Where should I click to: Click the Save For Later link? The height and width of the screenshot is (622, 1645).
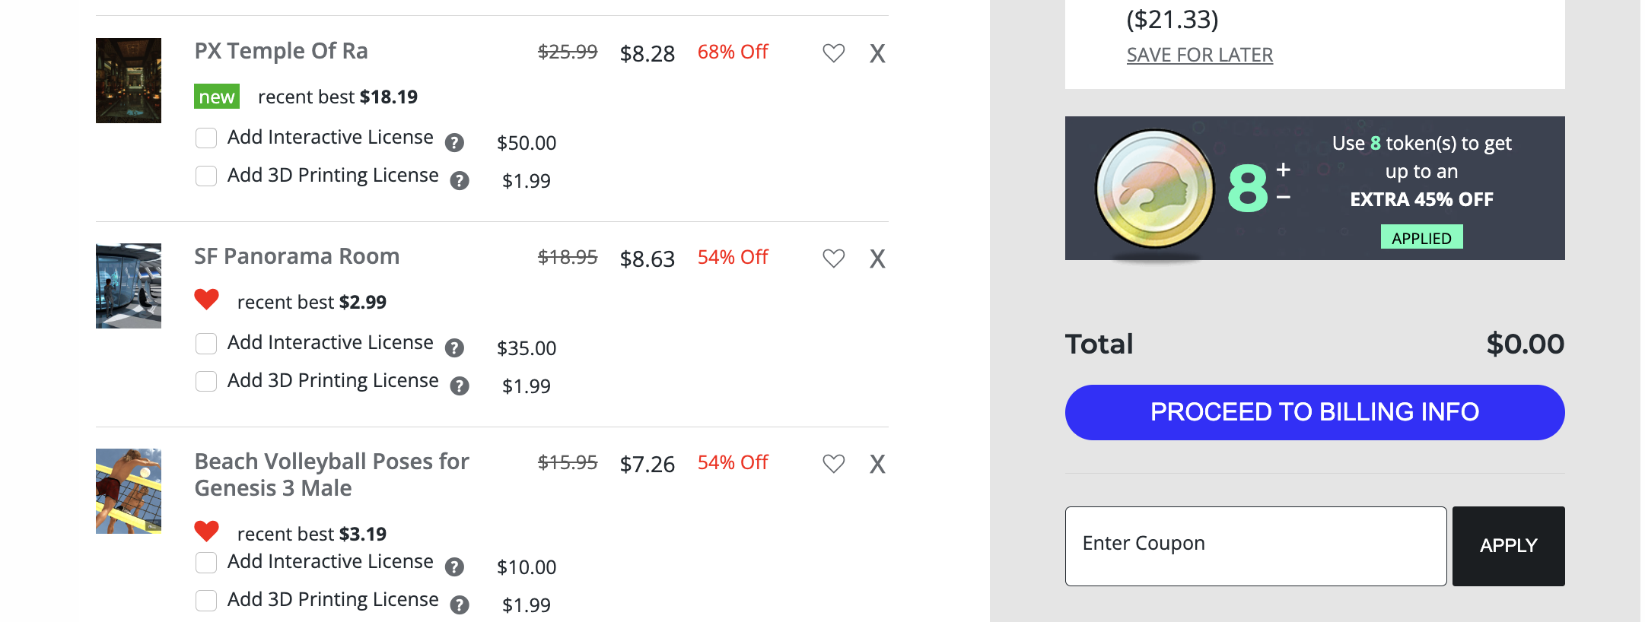(1199, 55)
